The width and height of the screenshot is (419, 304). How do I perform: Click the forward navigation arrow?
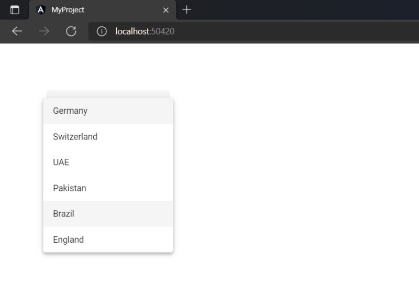coord(44,31)
